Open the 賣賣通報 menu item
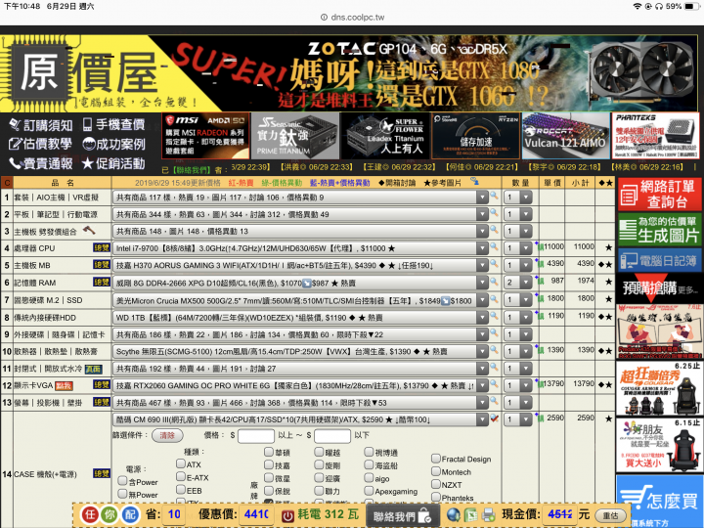The width and height of the screenshot is (704, 528). tap(40, 163)
